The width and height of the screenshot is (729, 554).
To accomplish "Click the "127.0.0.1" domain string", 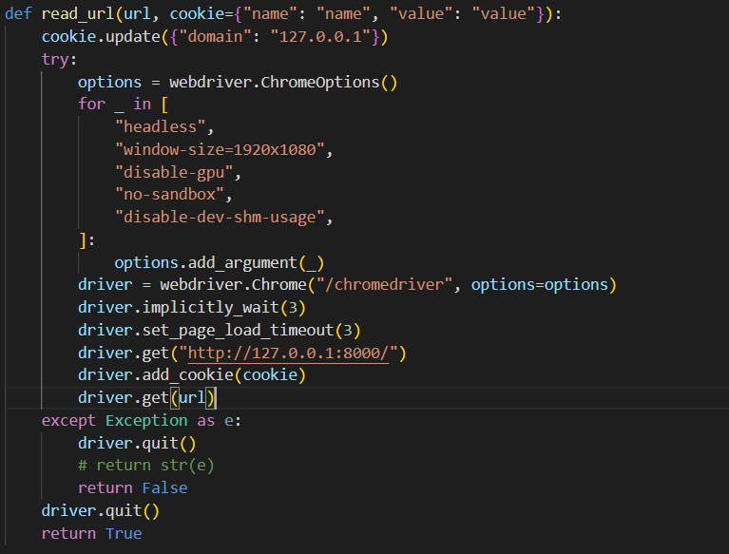I will tap(320, 37).
